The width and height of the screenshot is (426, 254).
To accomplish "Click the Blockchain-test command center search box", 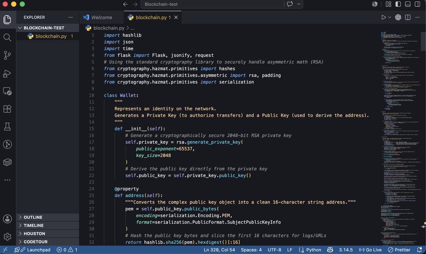I will click(x=212, y=4).
